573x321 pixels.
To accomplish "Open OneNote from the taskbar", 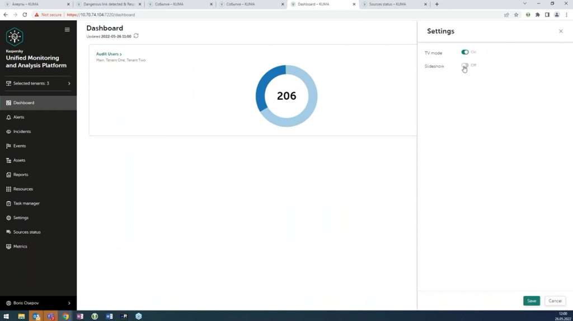I will [x=80, y=317].
